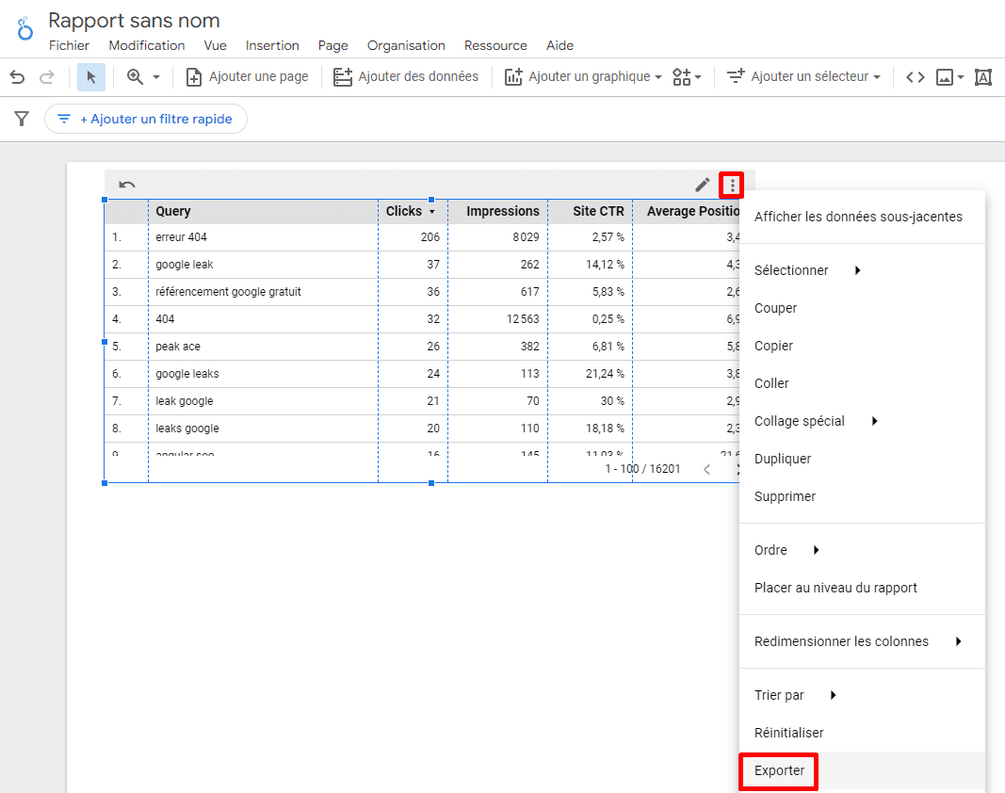Screen dimensions: 1005x793
Task: Open the Vue menu
Action: point(216,45)
